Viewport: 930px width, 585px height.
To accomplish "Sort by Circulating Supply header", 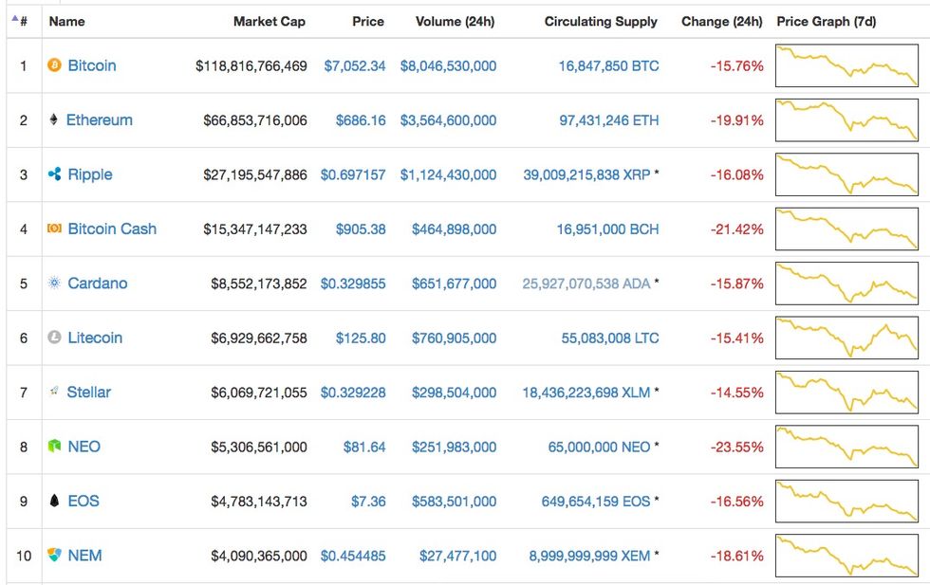I will point(601,21).
